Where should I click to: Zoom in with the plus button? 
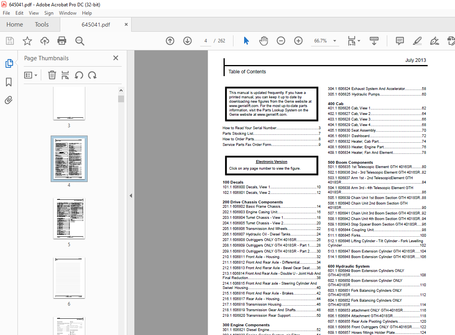click(298, 41)
